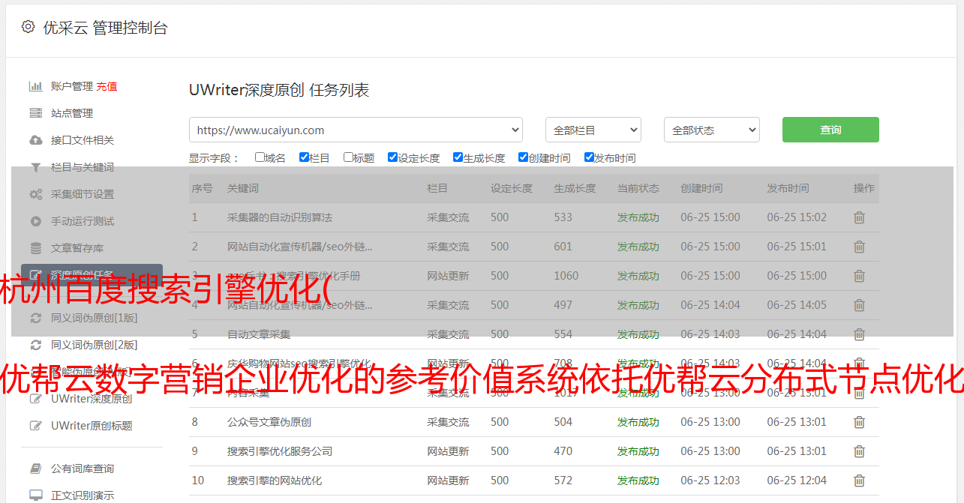Toggle the 设定长度 display field checkbox
The image size is (964, 503).
click(392, 157)
